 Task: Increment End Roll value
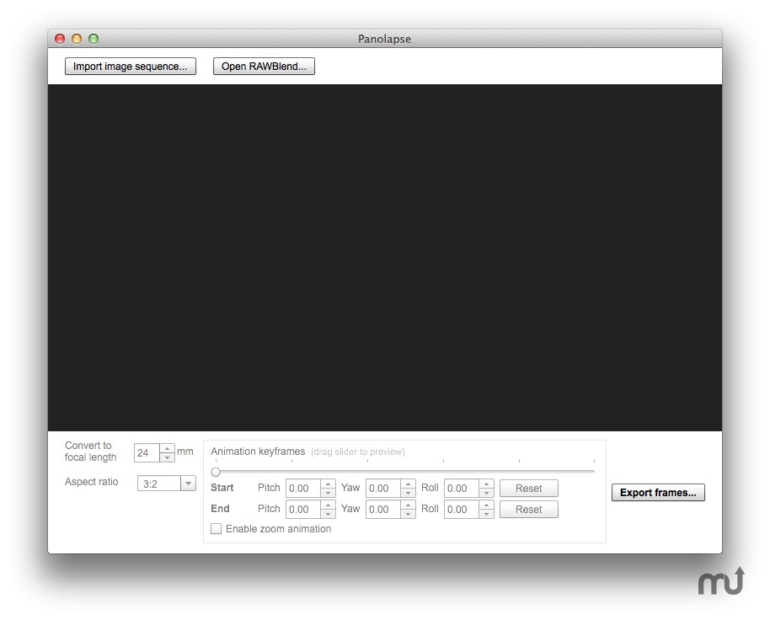click(487, 505)
